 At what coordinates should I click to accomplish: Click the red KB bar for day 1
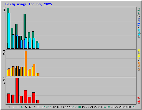(x=9, y=98)
